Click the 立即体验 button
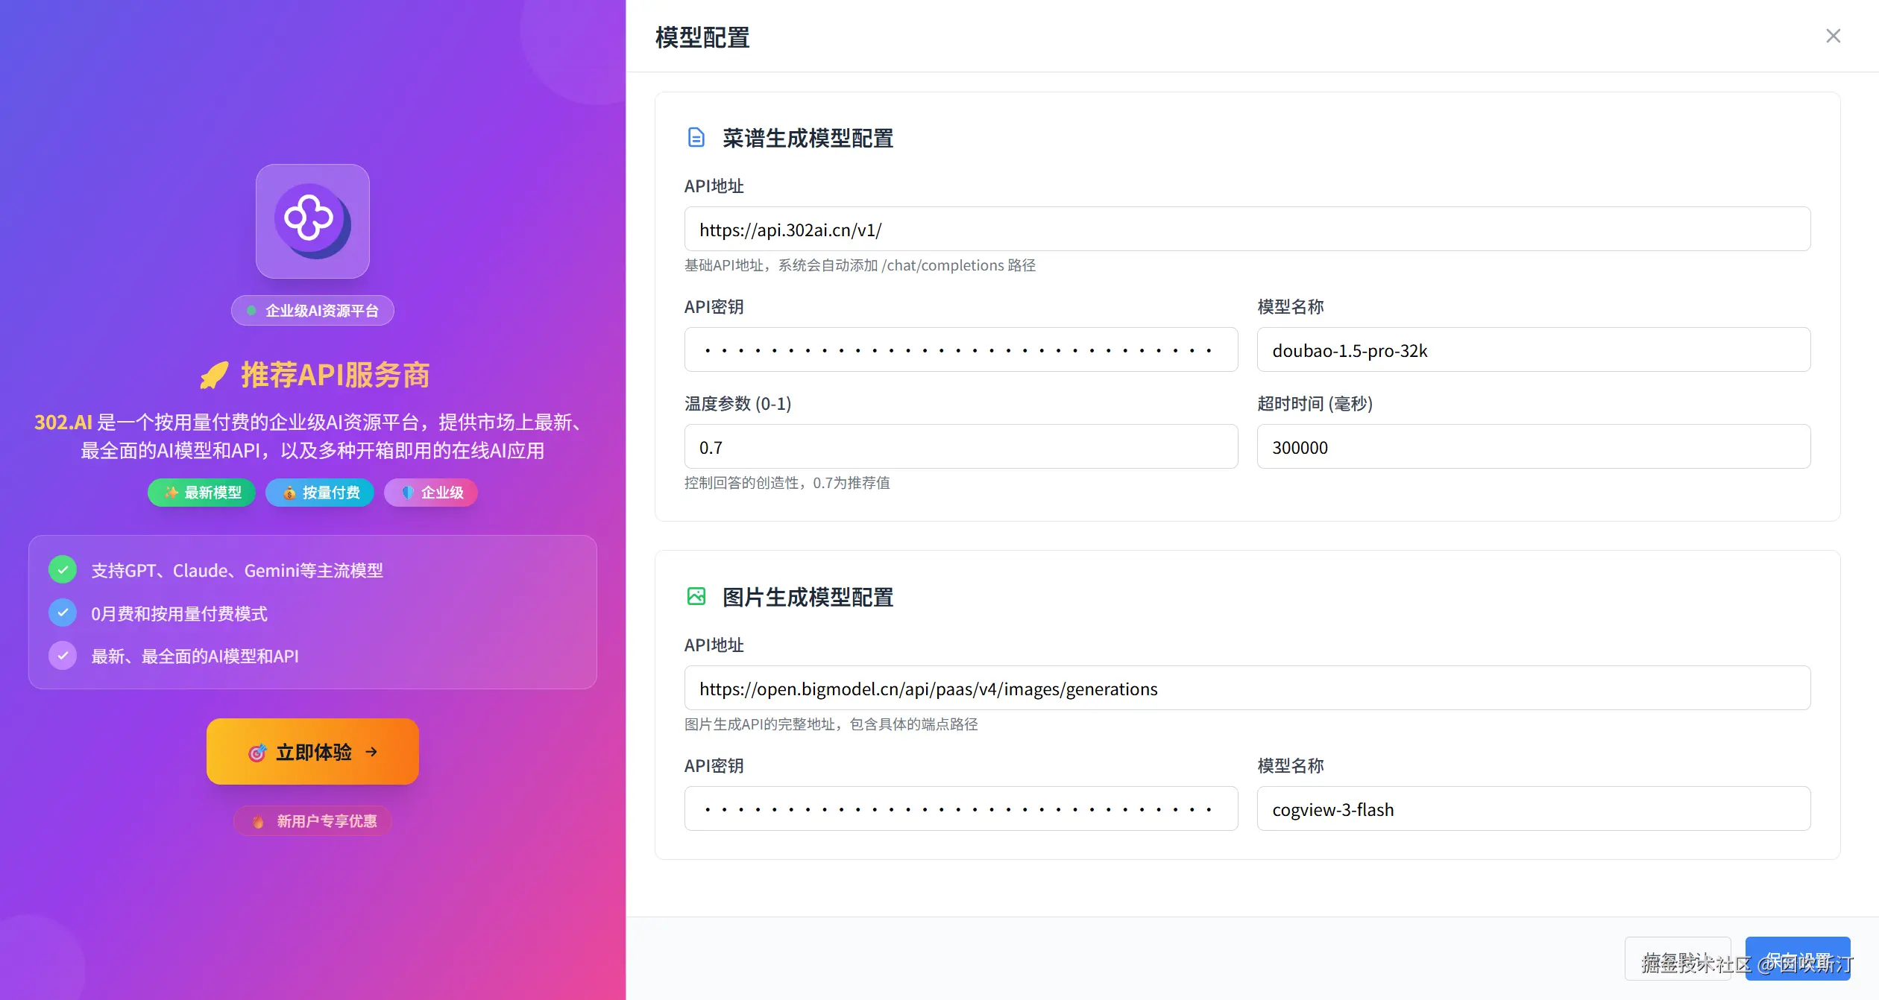The width and height of the screenshot is (1879, 1000). [312, 752]
